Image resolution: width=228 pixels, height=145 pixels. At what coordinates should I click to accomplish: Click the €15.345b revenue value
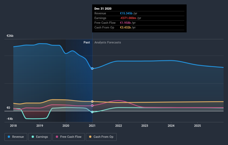(x=126, y=13)
